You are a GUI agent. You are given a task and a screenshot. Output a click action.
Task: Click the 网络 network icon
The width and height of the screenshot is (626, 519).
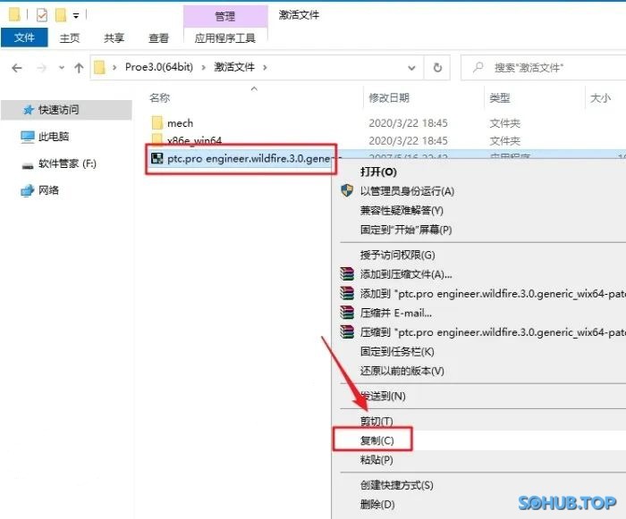(x=27, y=190)
